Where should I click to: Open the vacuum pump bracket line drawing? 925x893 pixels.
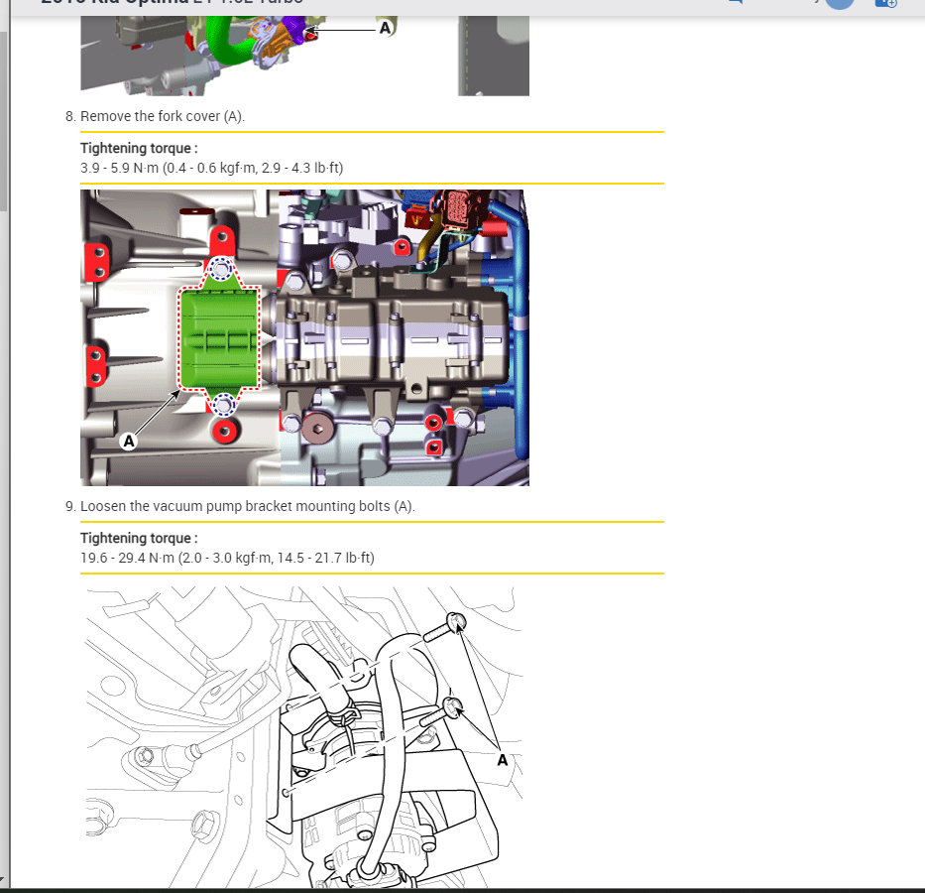(x=304, y=736)
